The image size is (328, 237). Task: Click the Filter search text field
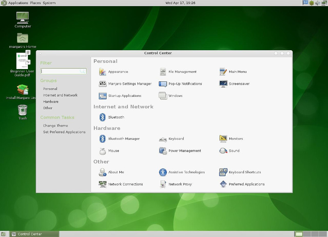(x=61, y=71)
